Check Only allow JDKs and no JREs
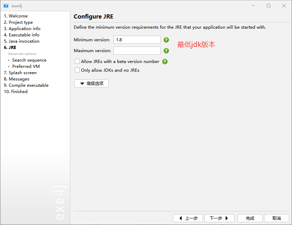The width and height of the screenshot is (292, 225). pos(77,70)
